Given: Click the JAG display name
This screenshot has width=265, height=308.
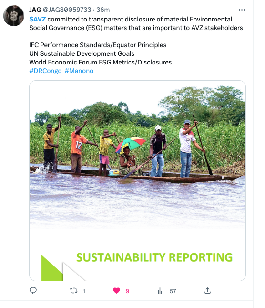Looking at the screenshot, I should pos(35,10).
